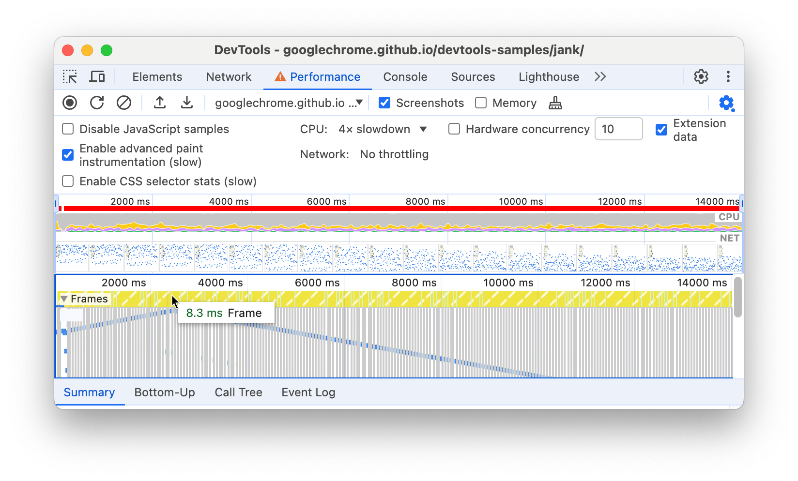This screenshot has height=481, width=798.
Task: Open the capture settings gear
Action: coord(726,103)
